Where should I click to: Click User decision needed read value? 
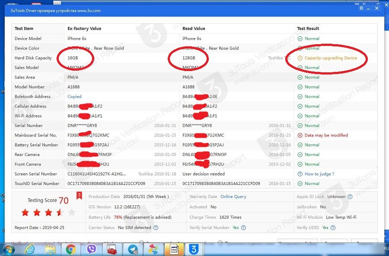(204, 174)
